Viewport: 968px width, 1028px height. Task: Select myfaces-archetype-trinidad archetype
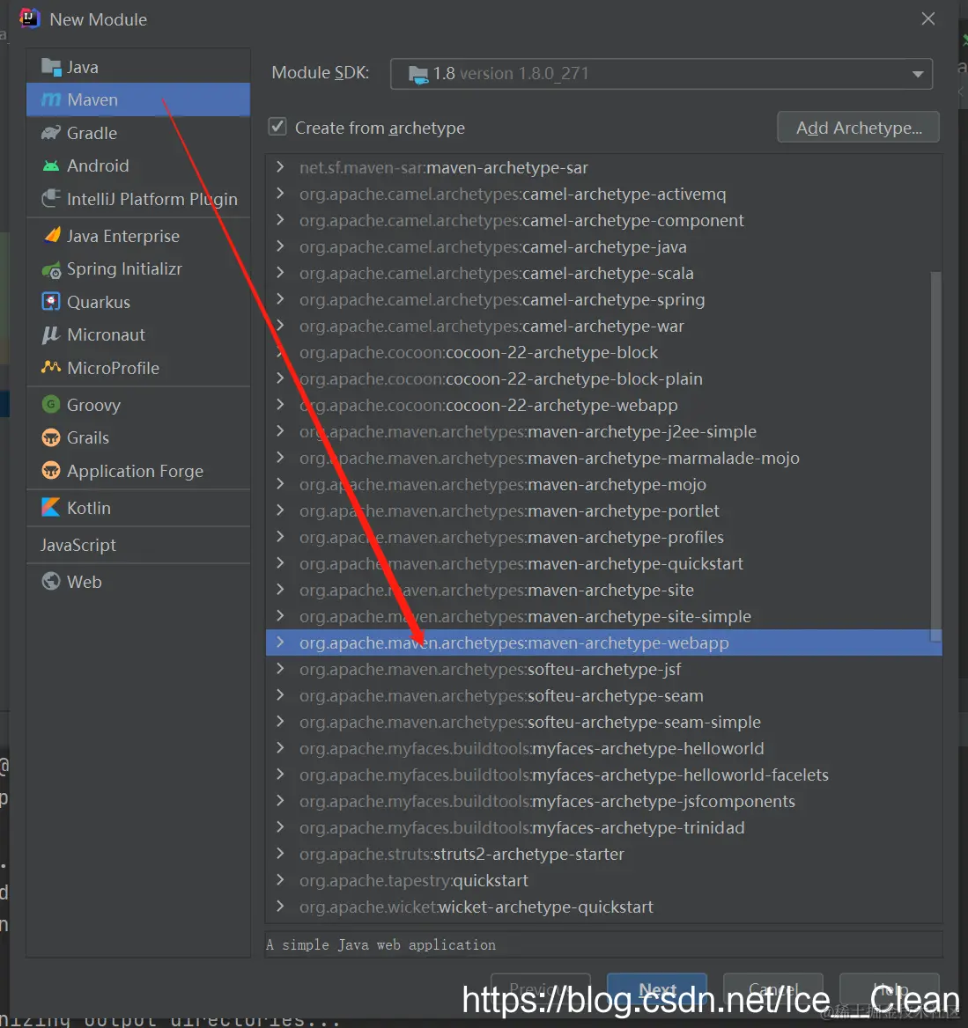pyautogui.click(x=603, y=827)
